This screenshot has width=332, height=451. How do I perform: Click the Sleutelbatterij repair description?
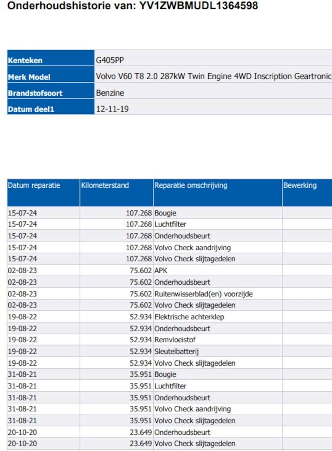click(x=176, y=352)
